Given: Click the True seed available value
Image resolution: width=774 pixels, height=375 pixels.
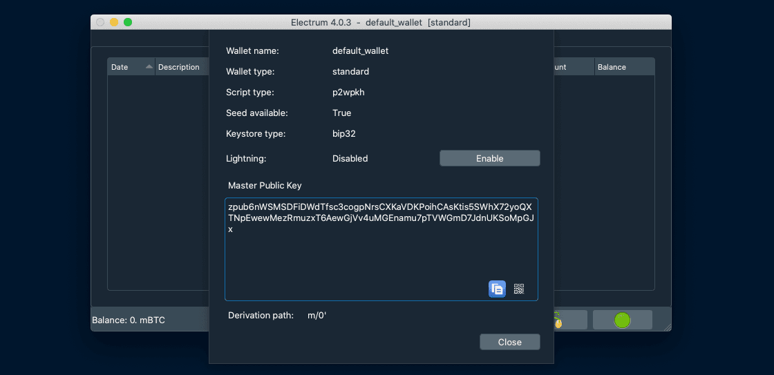Looking at the screenshot, I should (x=341, y=113).
